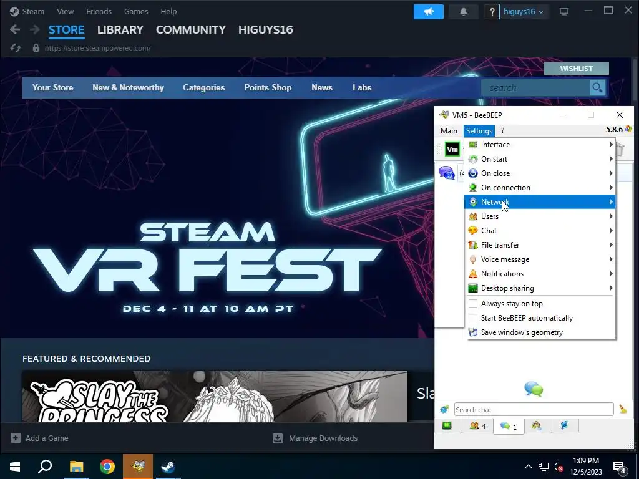Image resolution: width=639 pixels, height=479 pixels.
Task: Open the Interface settings submenu
Action: pyautogui.click(x=540, y=145)
